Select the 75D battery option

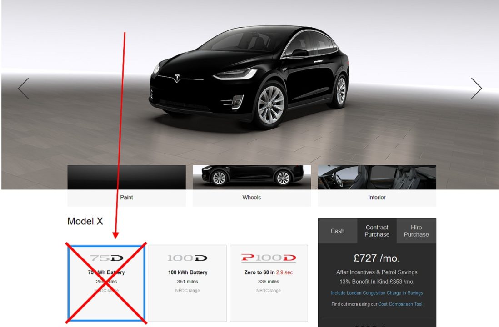click(x=106, y=283)
